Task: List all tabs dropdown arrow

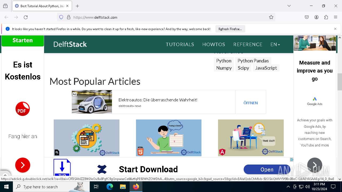Action: click(x=289, y=6)
